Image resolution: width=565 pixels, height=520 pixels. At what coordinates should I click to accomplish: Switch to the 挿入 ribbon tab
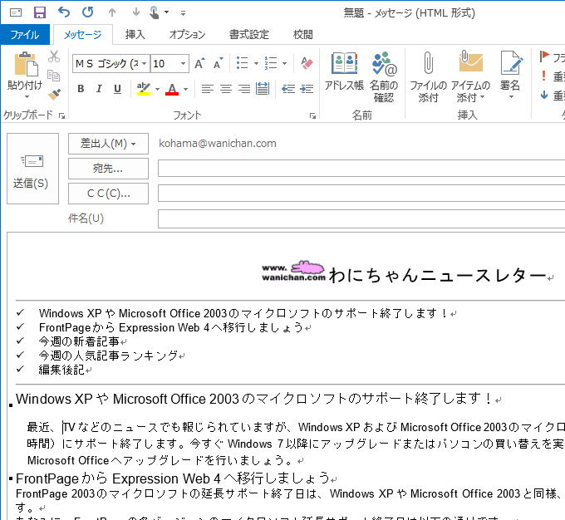(x=135, y=35)
